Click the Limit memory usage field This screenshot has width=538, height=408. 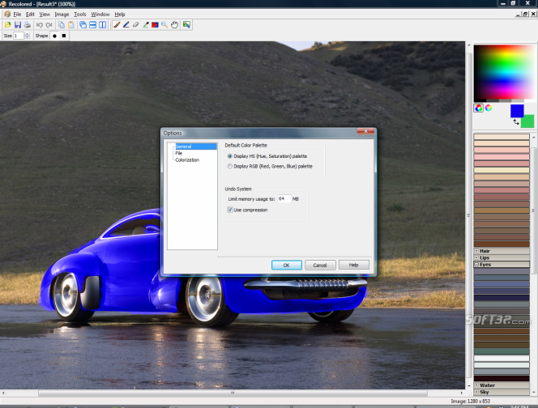[284, 199]
